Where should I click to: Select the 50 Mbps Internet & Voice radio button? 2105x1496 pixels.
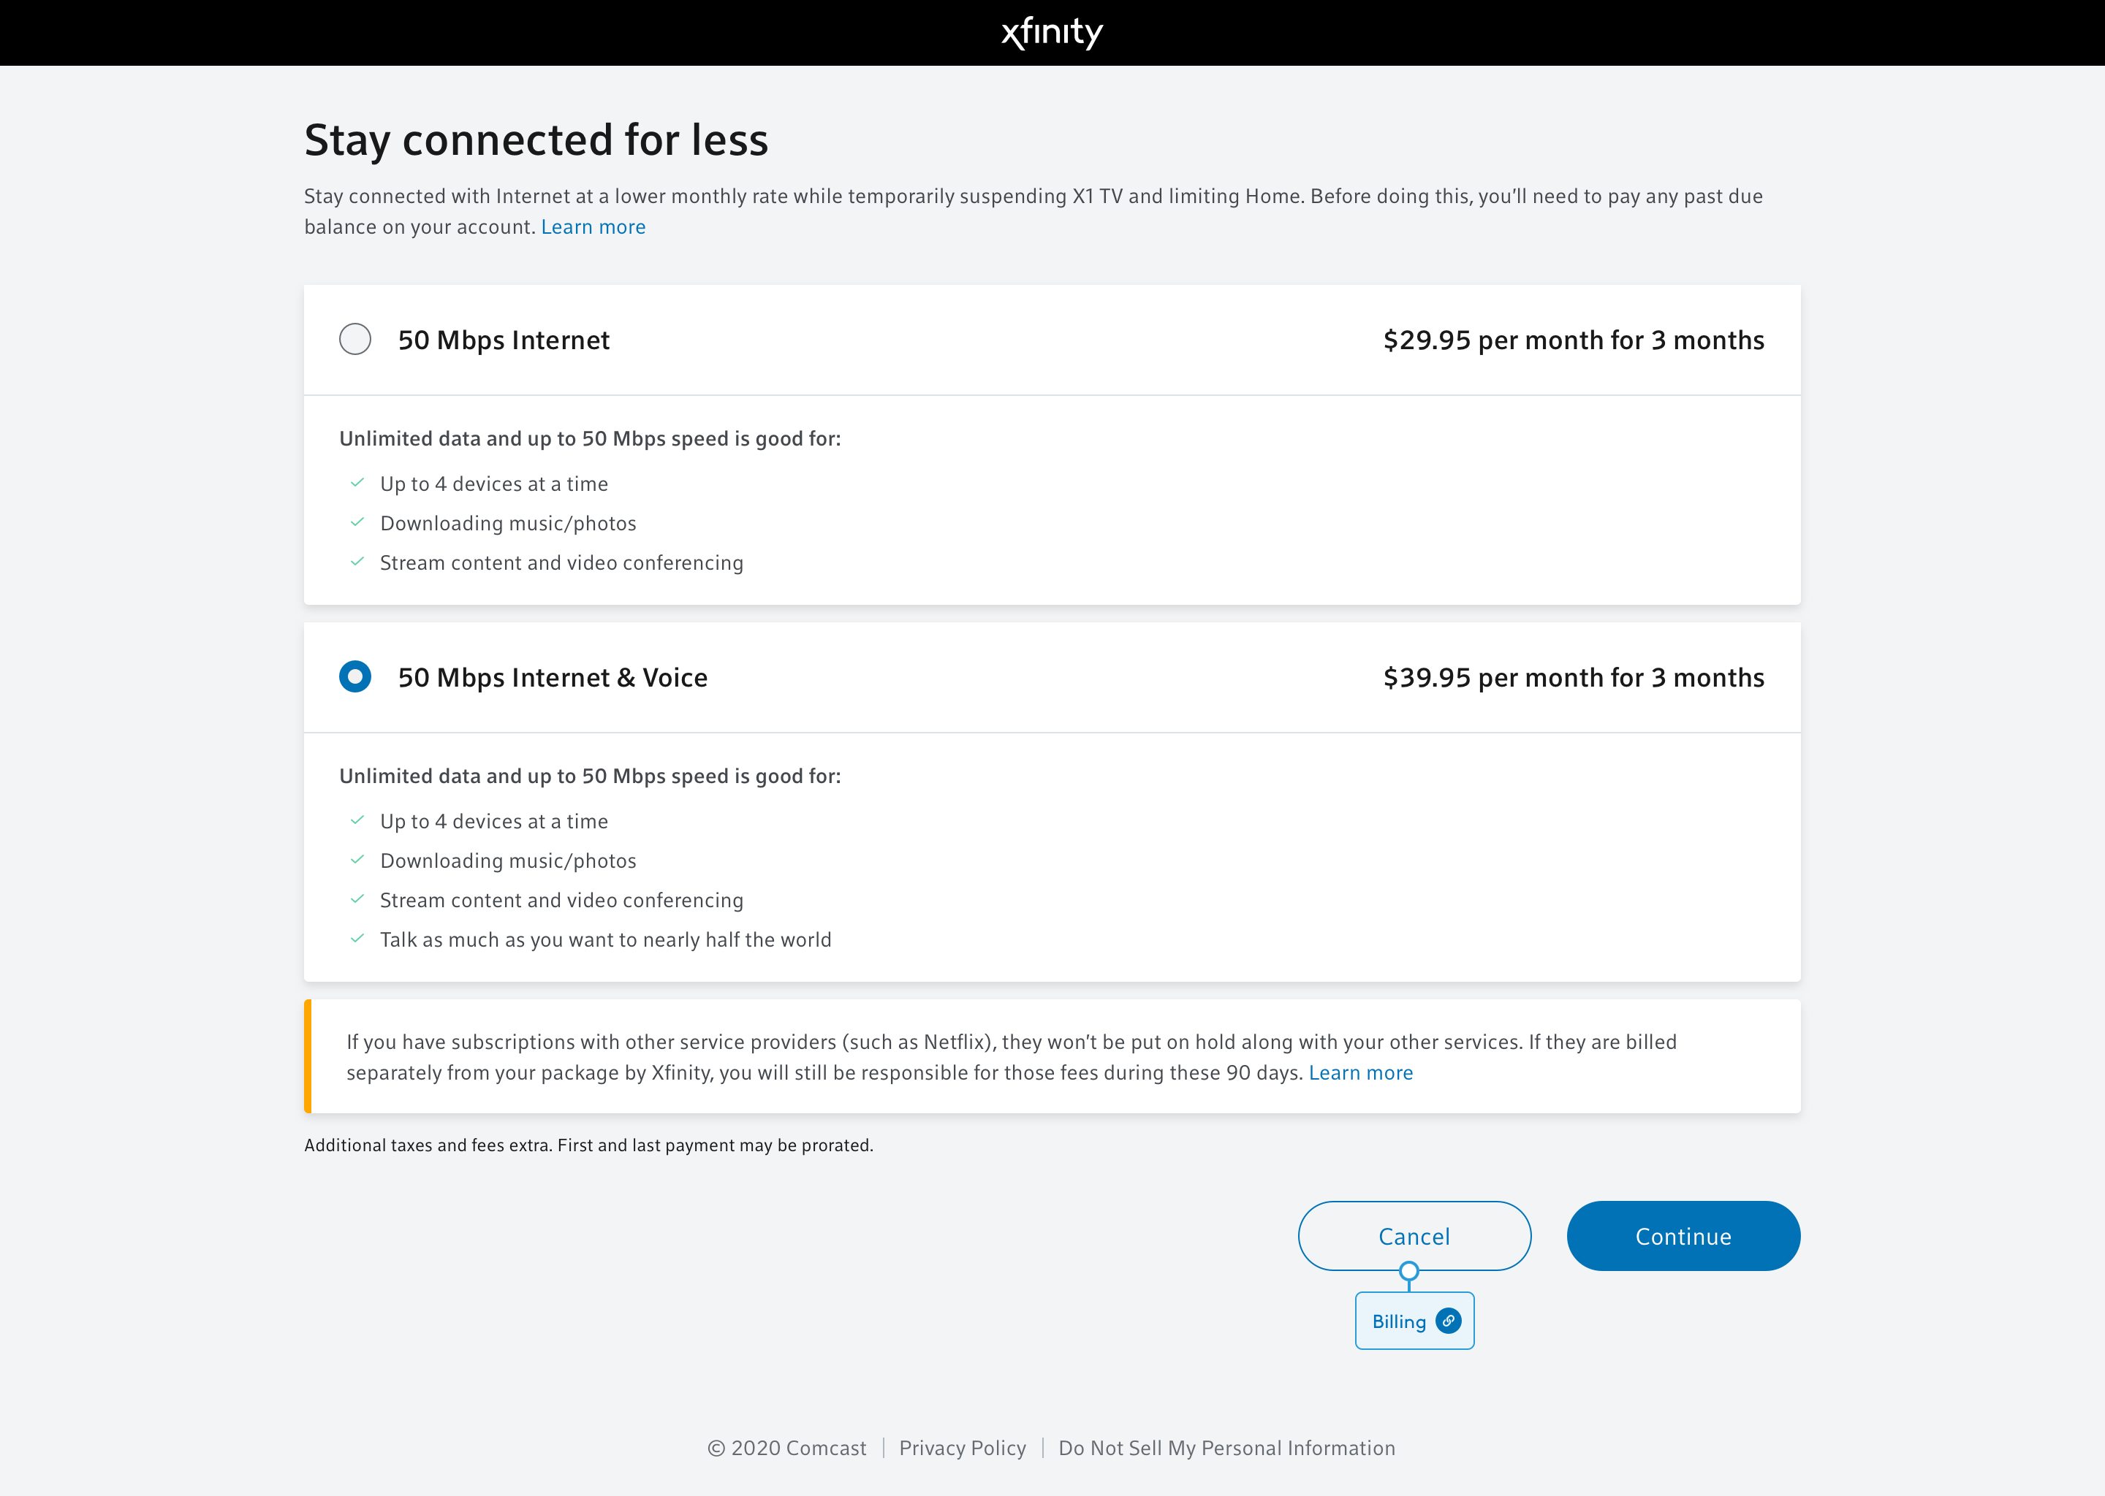click(354, 677)
